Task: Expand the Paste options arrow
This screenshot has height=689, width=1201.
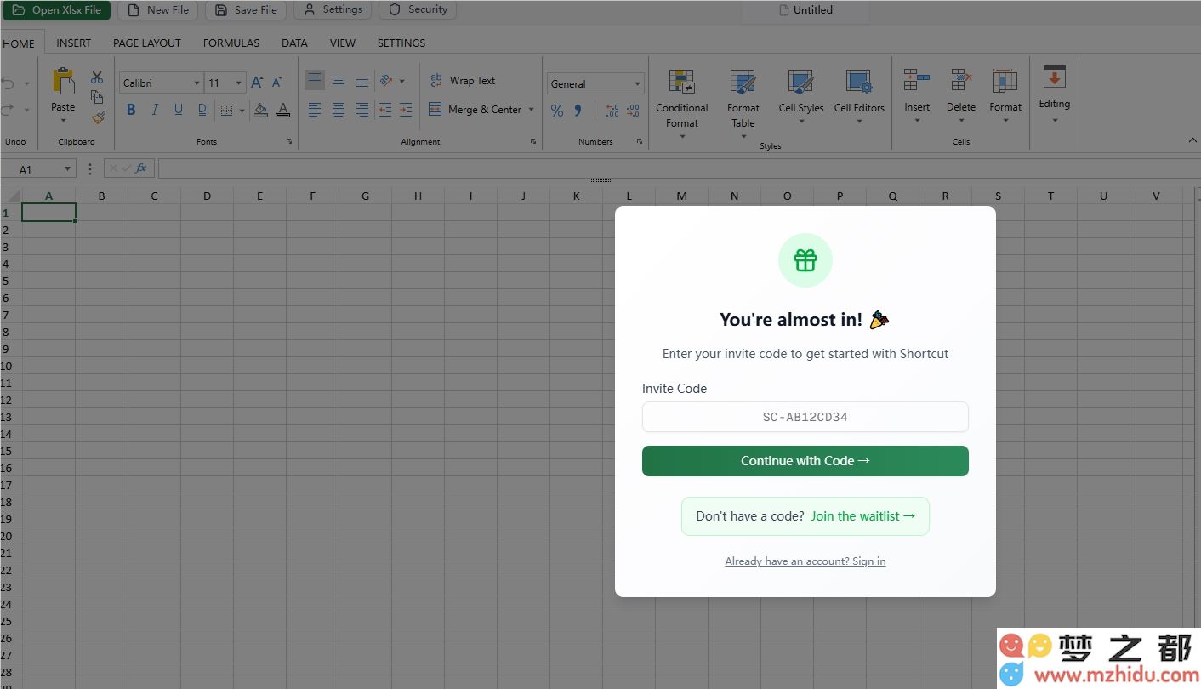Action: pos(63,122)
